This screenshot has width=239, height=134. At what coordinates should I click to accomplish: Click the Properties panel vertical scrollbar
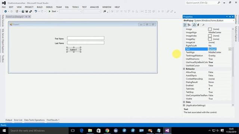click(233, 62)
